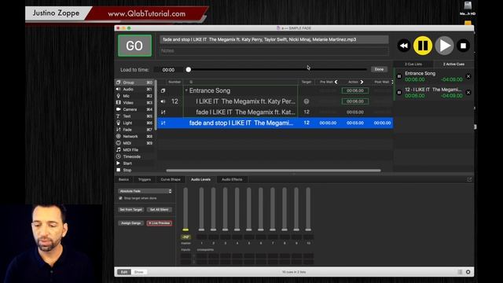503x283 pixels.
Task: Click the output 1 level fader
Action: click(x=201, y=230)
